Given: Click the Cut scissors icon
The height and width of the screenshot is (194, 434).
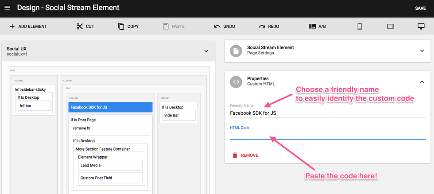Looking at the screenshot, I should coord(80,27).
